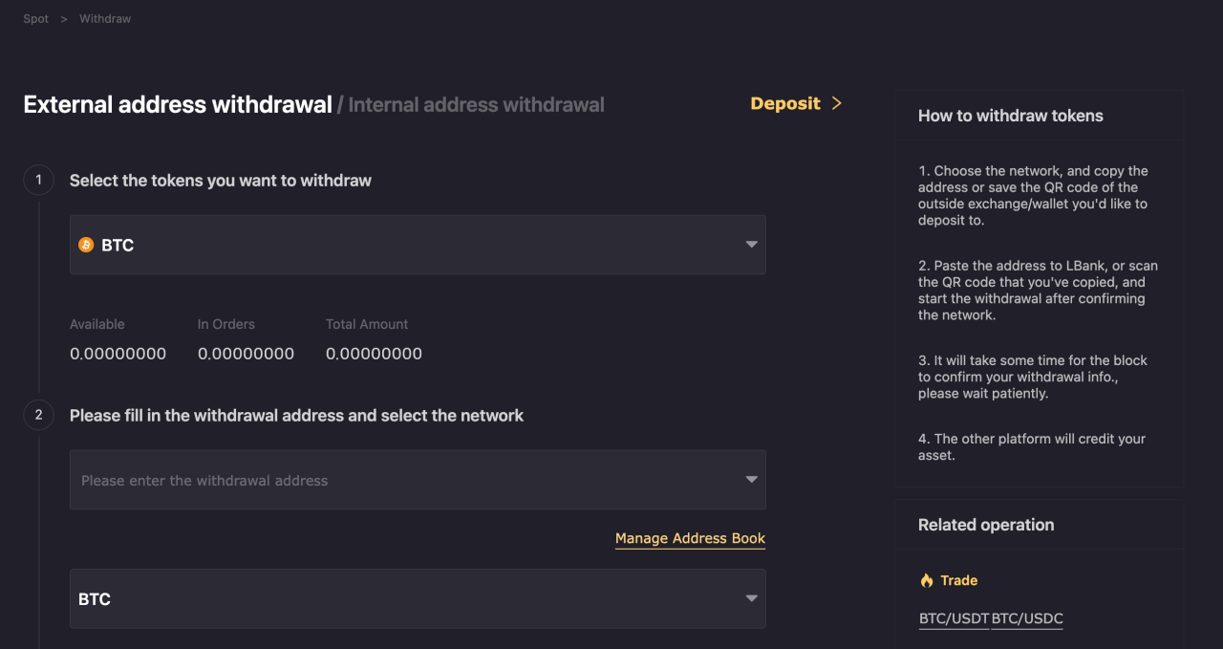Image resolution: width=1223 pixels, height=649 pixels.
Task: Open the BTC/USDC trading pair link
Action: click(1027, 618)
